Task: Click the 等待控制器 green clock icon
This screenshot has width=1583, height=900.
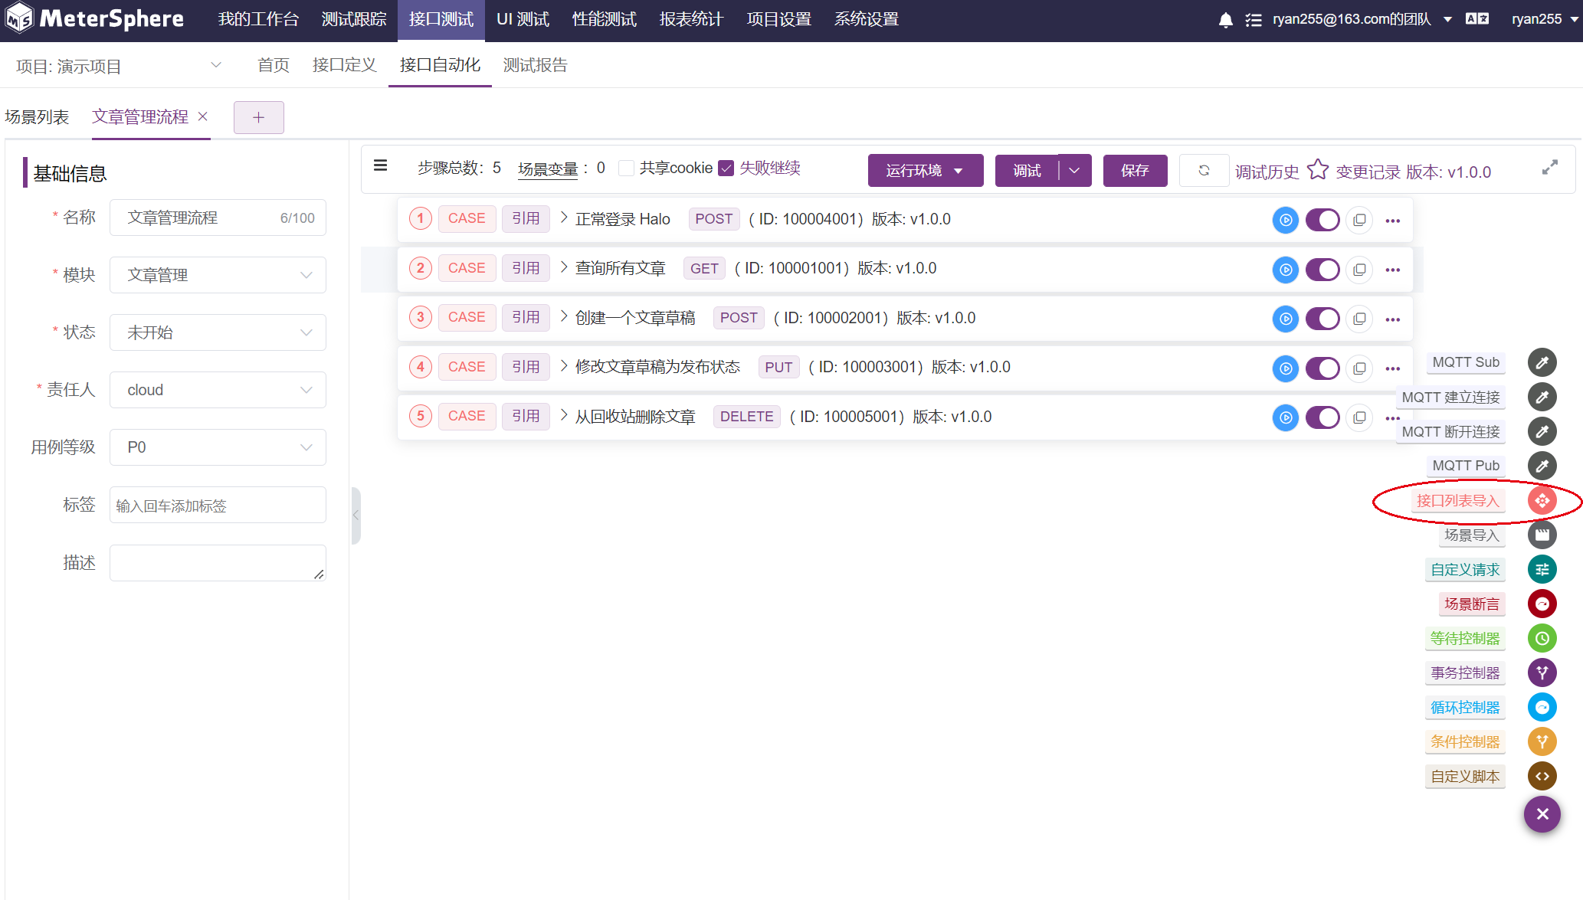Action: tap(1542, 638)
